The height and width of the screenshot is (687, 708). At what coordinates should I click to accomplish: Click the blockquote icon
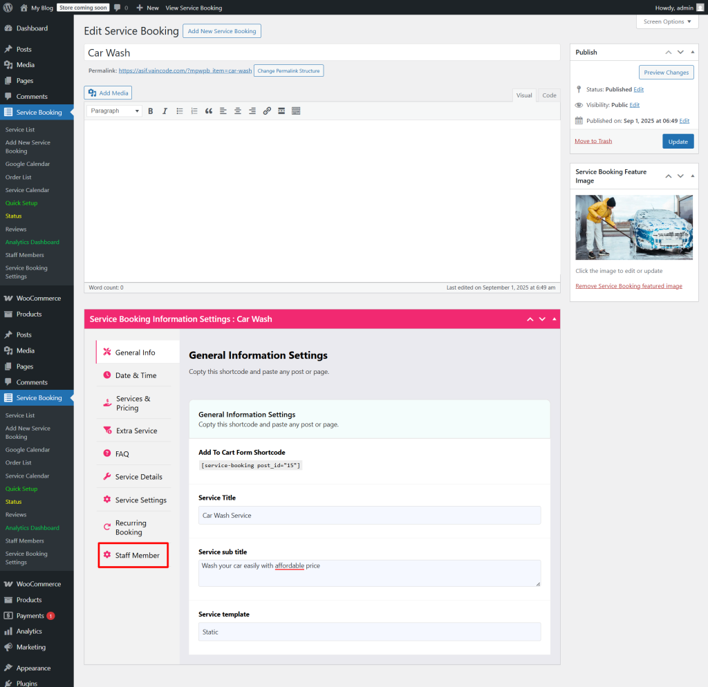(209, 111)
